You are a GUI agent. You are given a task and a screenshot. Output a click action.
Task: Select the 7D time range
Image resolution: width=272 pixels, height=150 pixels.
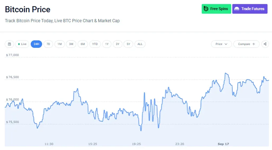point(48,44)
